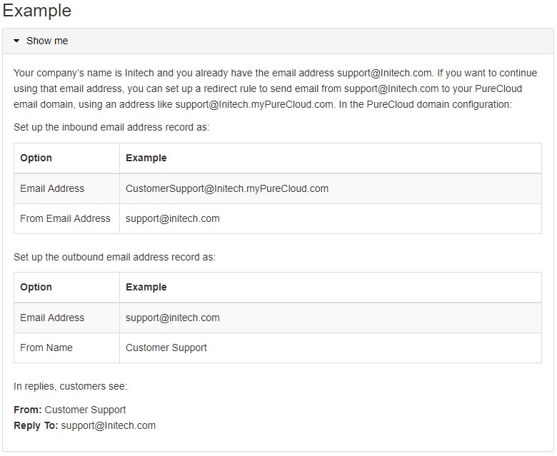Click the inbound table Email Address label
The width and height of the screenshot is (557, 456).
(x=52, y=188)
